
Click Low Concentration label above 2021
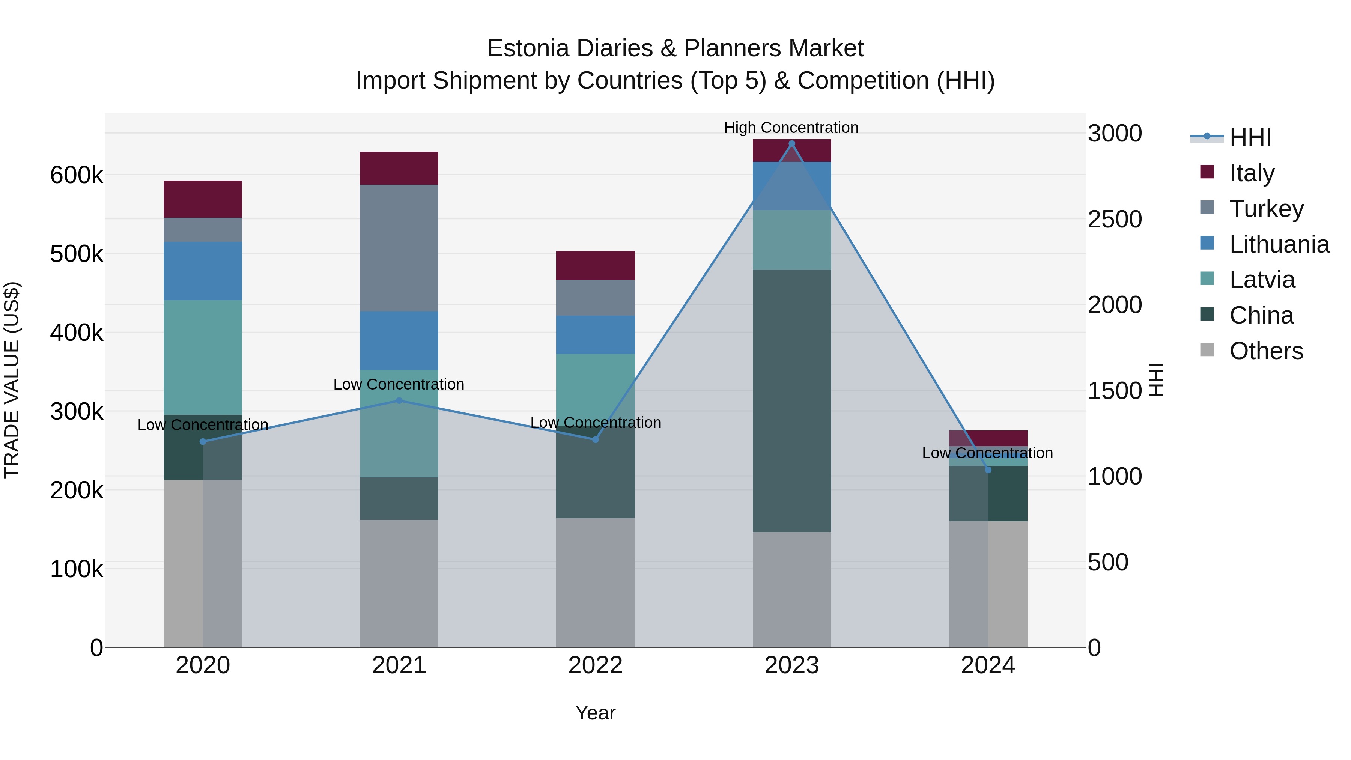click(399, 384)
